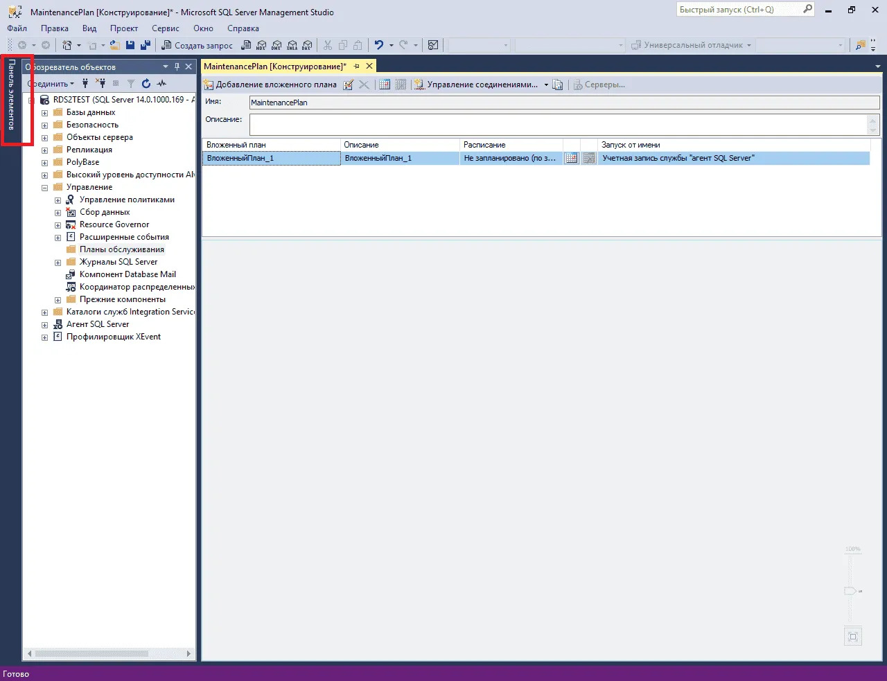Click the fit-to-window zoom icon
The width and height of the screenshot is (887, 681).
coord(853,637)
